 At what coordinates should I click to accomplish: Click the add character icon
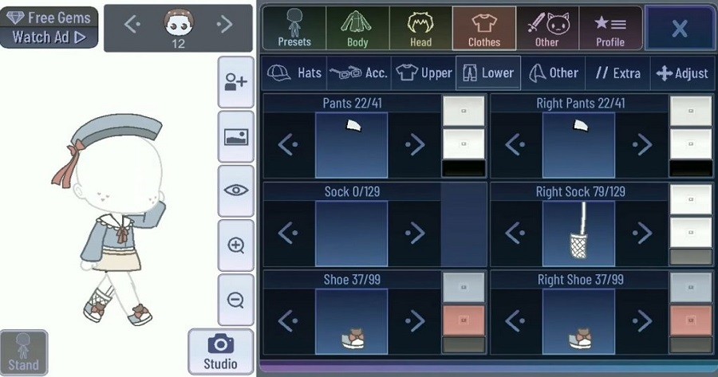coord(235,82)
